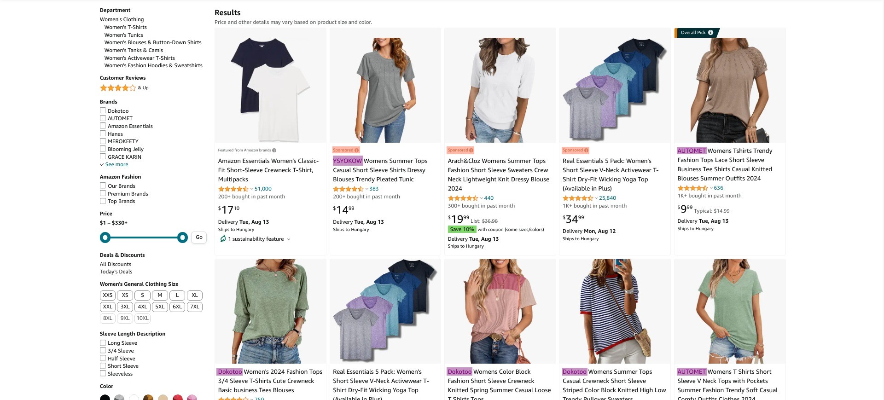Screen dimensions: 884x400
Task: Click the Overall Pick info icon
Action: [x=710, y=33]
